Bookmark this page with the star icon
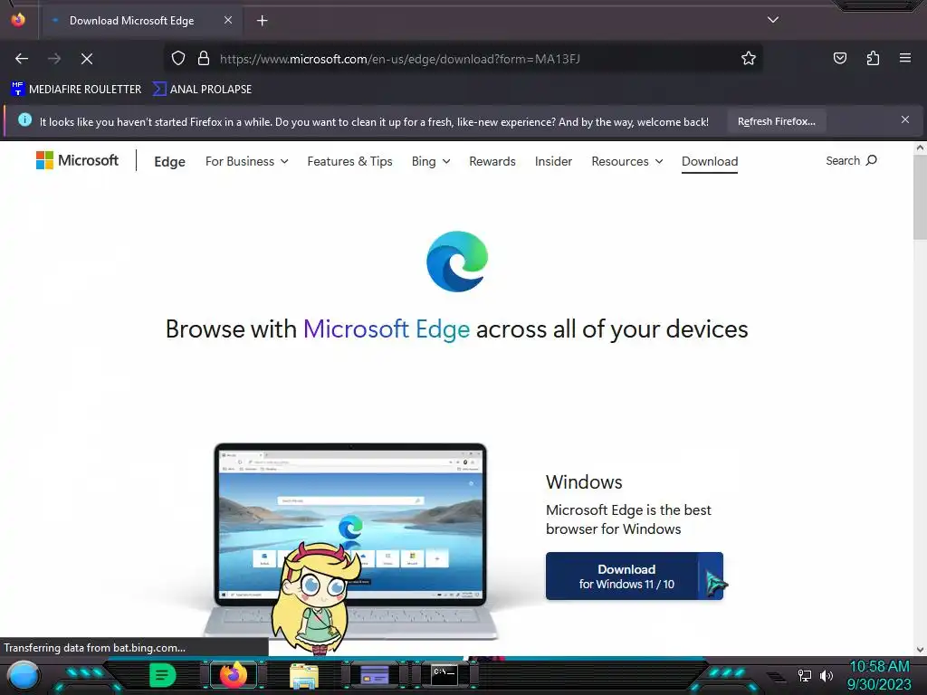 pyautogui.click(x=749, y=59)
